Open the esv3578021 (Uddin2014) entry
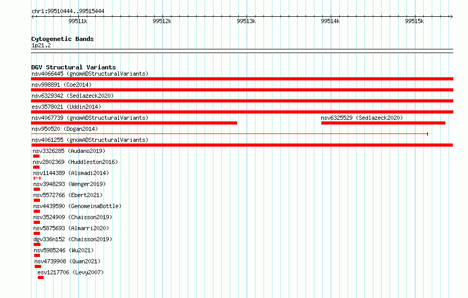 [x=66, y=107]
